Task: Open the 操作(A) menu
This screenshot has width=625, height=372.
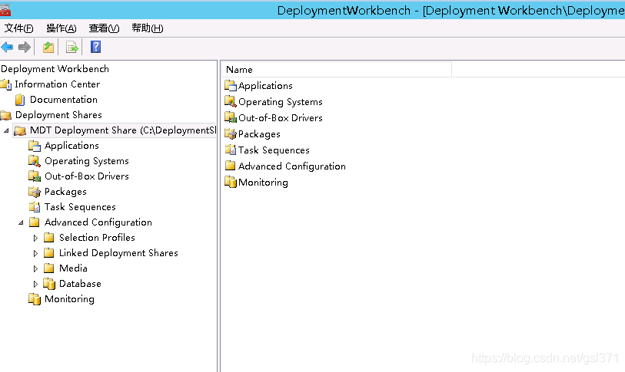Action: (62, 28)
